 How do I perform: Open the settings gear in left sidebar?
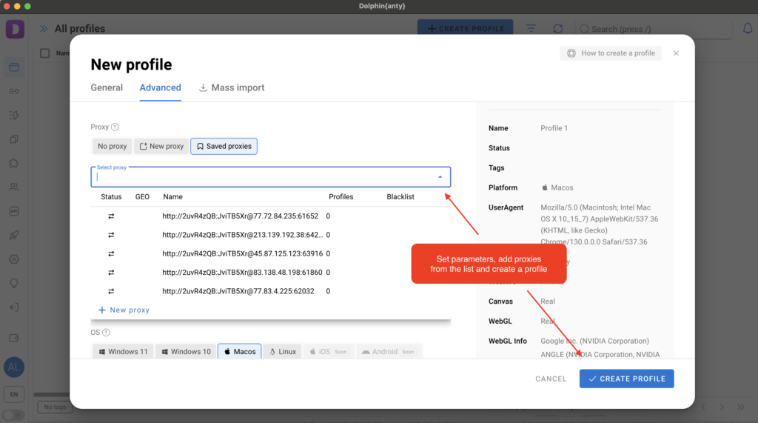pyautogui.click(x=14, y=259)
